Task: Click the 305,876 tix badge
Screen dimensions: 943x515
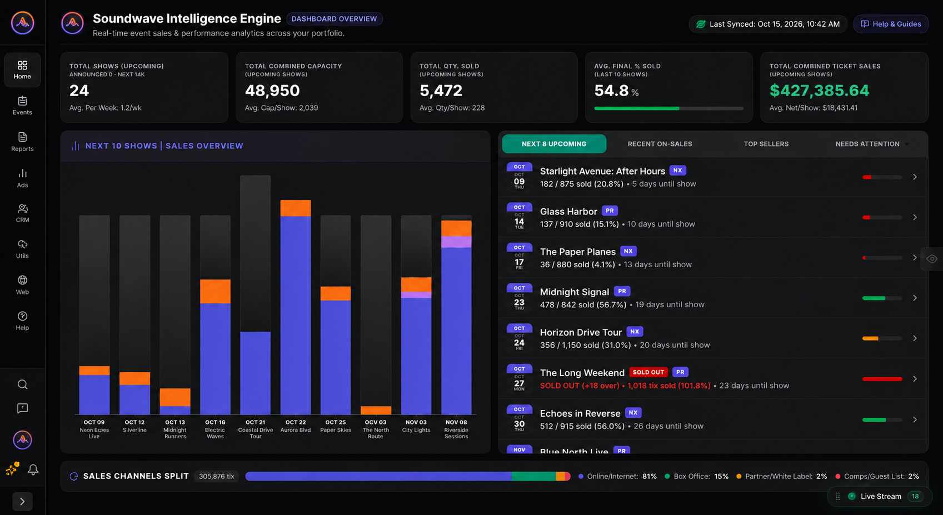Action: pos(216,476)
